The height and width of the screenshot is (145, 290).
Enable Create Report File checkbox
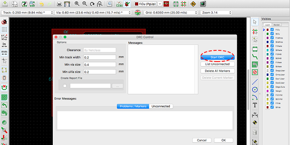[x=65, y=86]
